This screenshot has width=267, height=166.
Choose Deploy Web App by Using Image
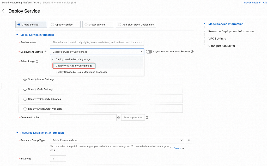(97, 66)
